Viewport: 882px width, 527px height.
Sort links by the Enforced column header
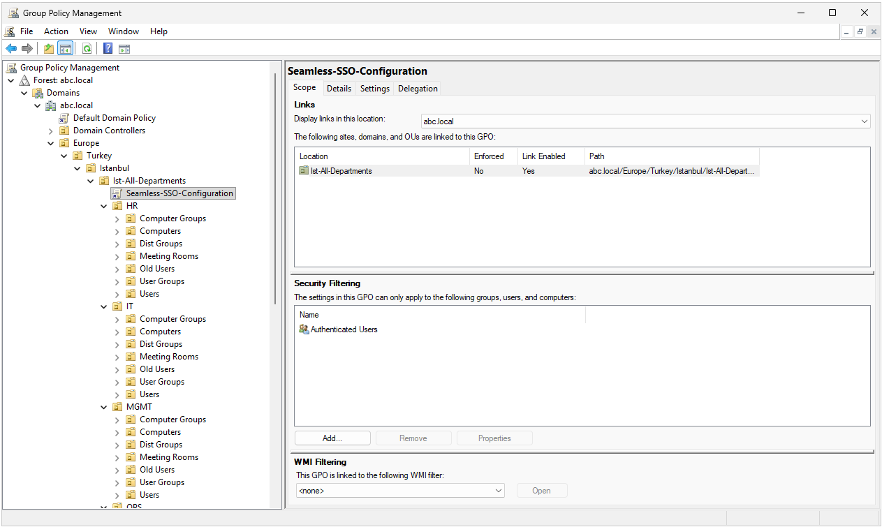(494, 156)
